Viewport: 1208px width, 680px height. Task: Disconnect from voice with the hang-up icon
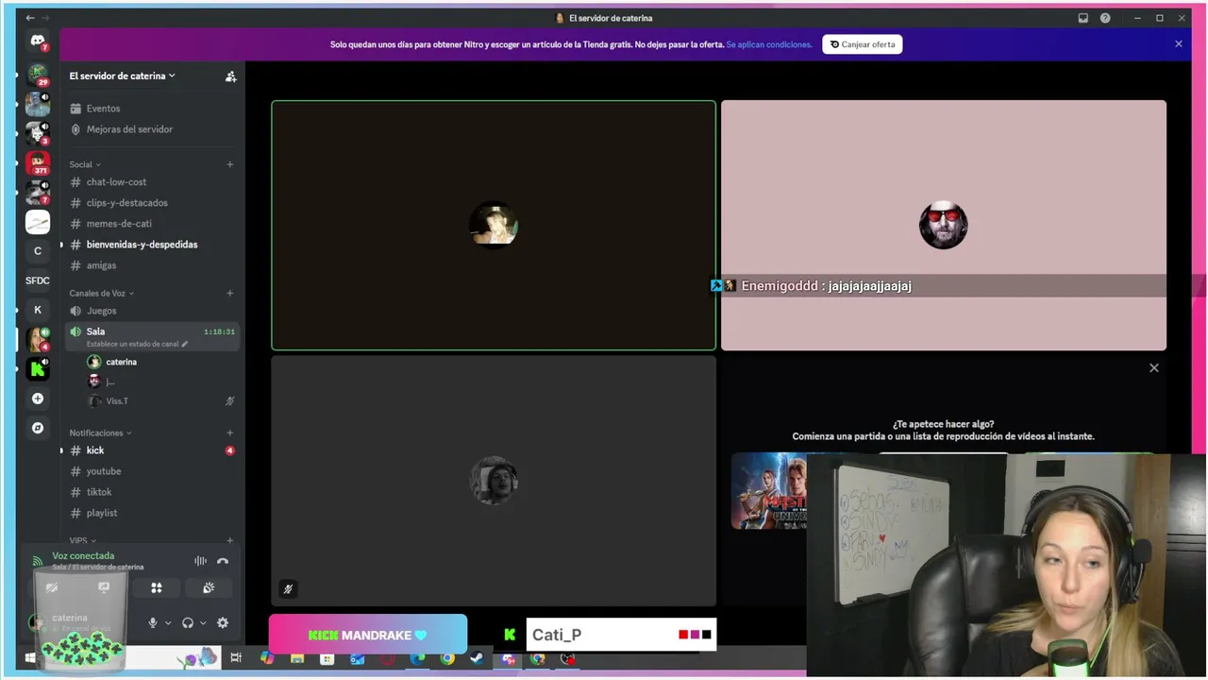point(223,561)
